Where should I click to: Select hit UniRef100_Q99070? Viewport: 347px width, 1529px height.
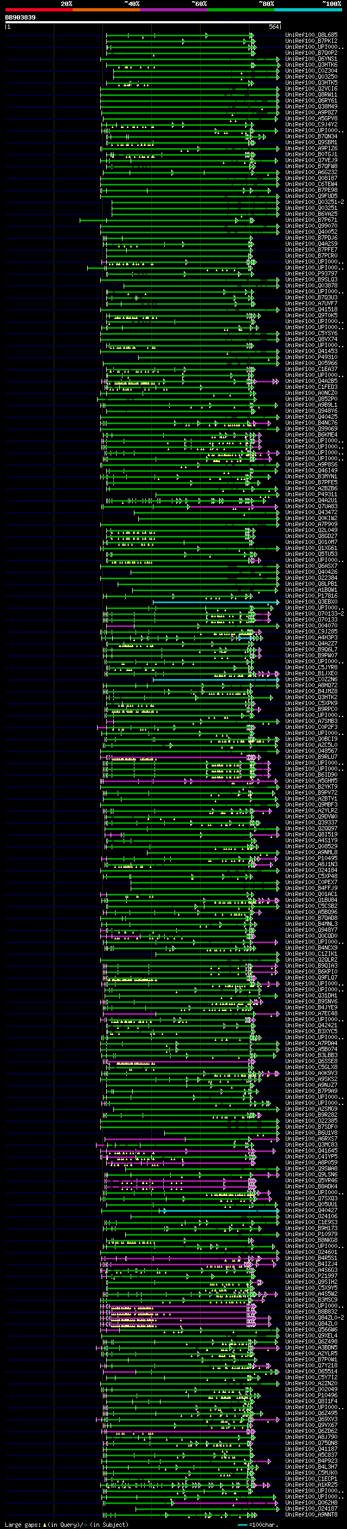pyautogui.click(x=311, y=226)
